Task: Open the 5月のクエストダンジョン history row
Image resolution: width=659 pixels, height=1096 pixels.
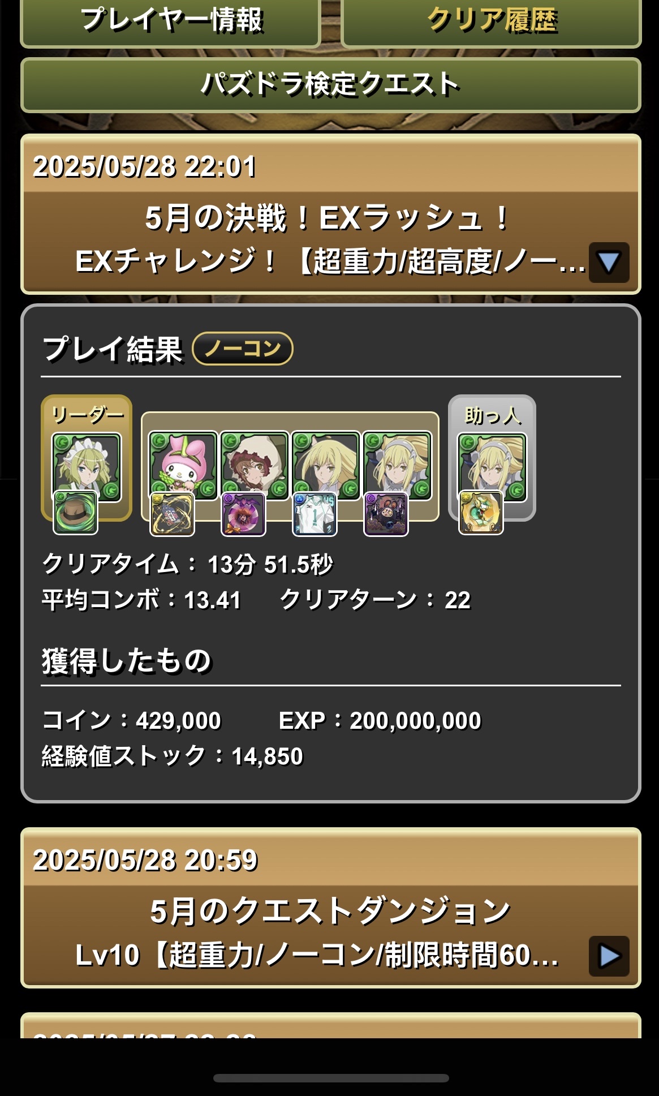Action: pos(330,908)
